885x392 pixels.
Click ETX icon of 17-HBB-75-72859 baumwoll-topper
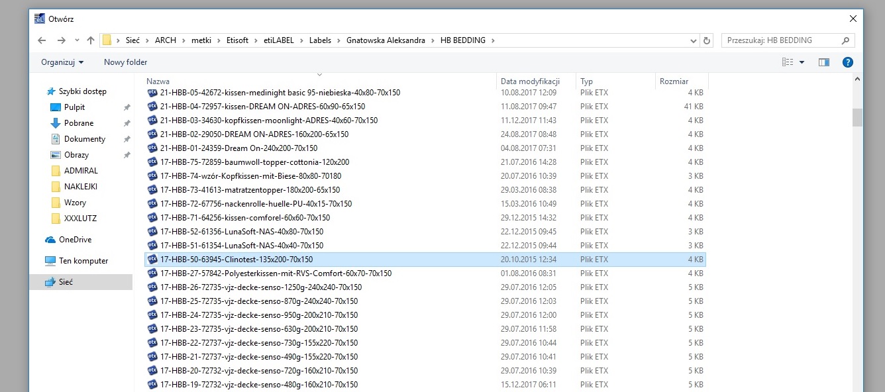click(x=152, y=162)
